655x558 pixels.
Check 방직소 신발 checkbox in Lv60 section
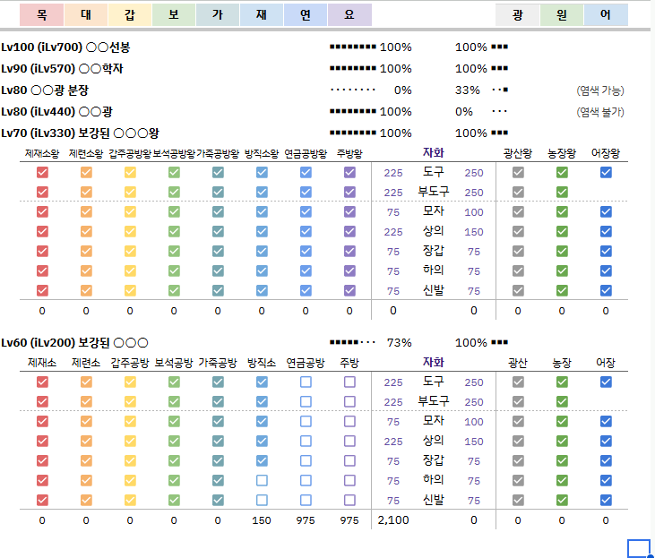pos(262,500)
